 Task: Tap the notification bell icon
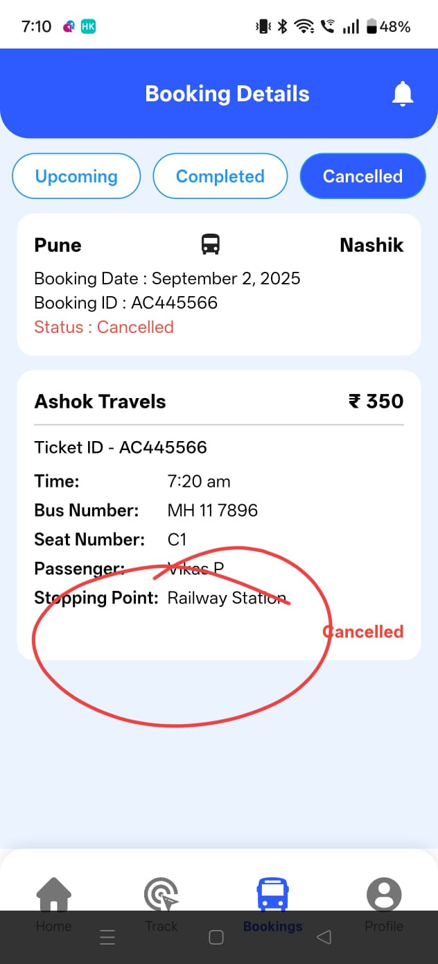[x=402, y=94]
